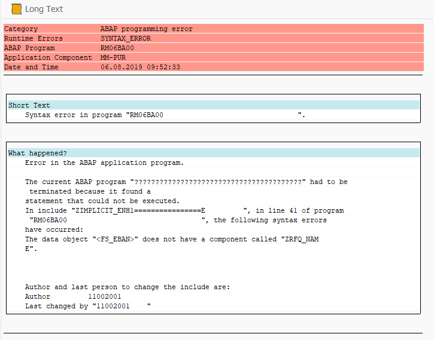Click the date and time value 06.08.2019

(x=140, y=67)
